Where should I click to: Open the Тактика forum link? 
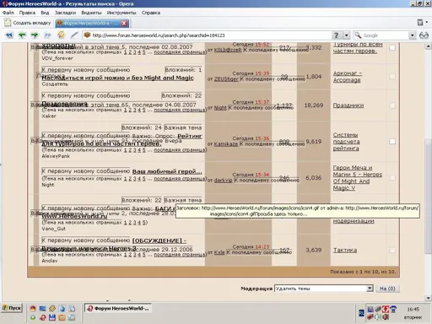coord(345,250)
